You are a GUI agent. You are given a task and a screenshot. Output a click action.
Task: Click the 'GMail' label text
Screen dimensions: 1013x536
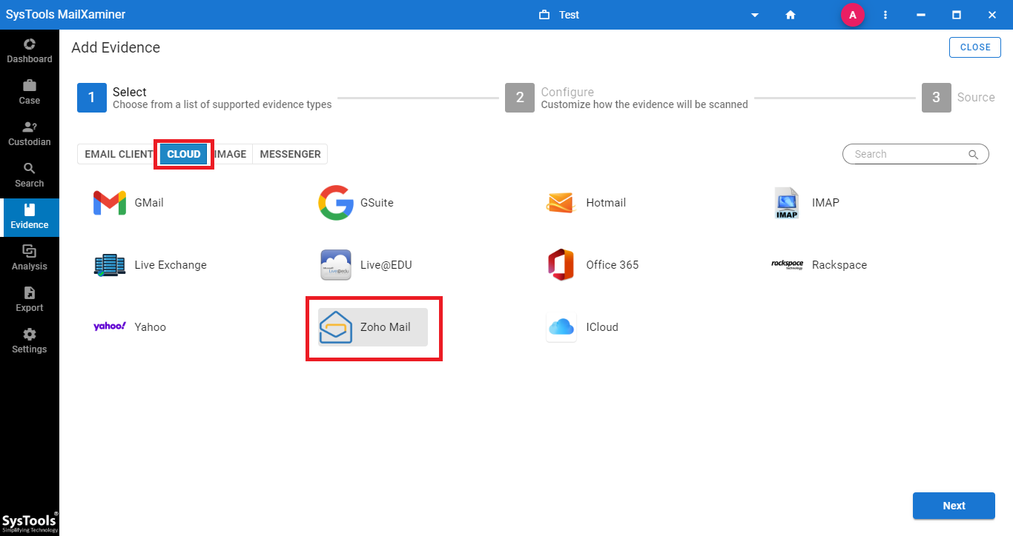coord(149,203)
